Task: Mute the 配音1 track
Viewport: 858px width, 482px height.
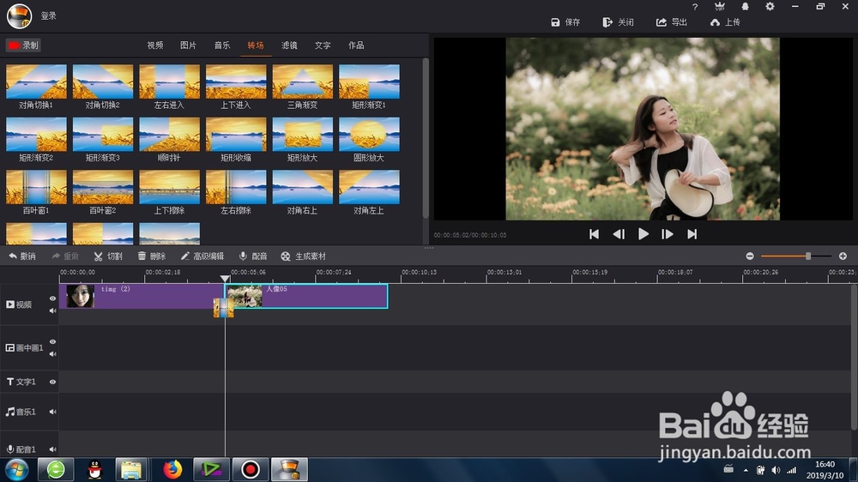Action: tap(52, 449)
